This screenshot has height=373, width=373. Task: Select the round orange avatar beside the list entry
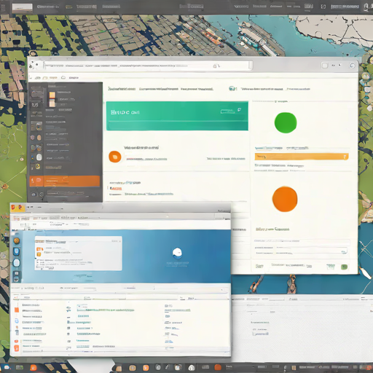point(115,157)
